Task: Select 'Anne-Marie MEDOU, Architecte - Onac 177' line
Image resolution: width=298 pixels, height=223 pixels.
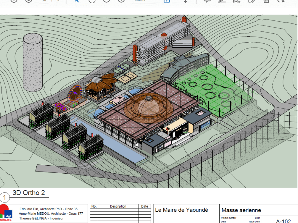Action: click(x=51, y=213)
